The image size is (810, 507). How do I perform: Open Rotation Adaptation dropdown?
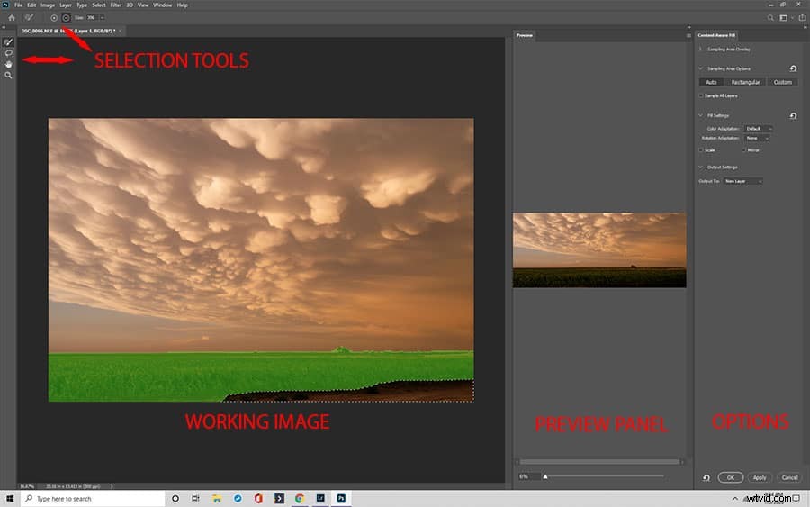click(x=757, y=138)
